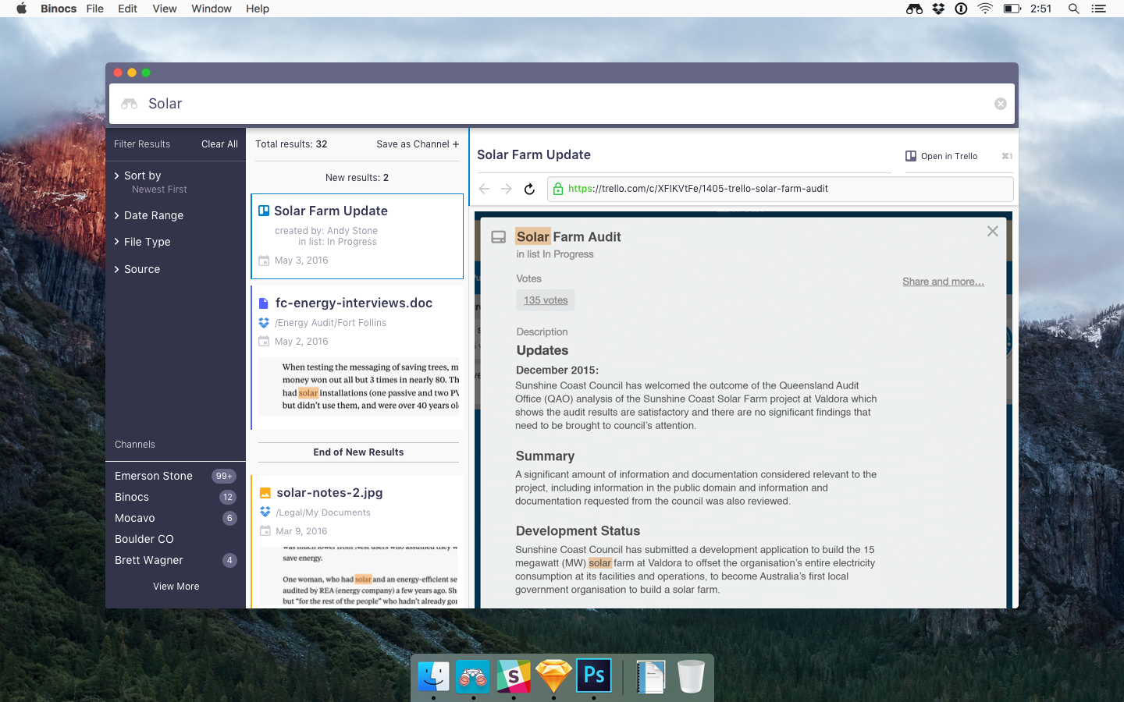1124x702 pixels.
Task: Click the battery icon in the menu bar
Action: pyautogui.click(x=1012, y=9)
